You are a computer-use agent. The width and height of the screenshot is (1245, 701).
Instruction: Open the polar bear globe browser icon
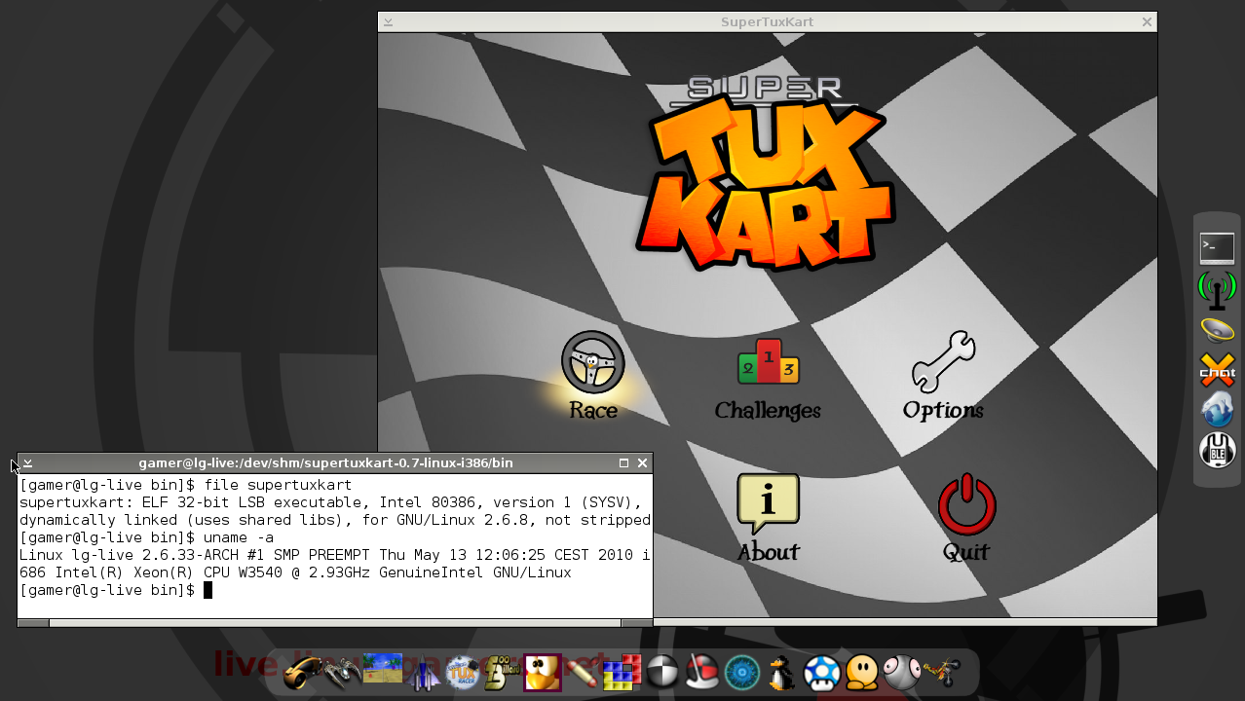click(1217, 410)
